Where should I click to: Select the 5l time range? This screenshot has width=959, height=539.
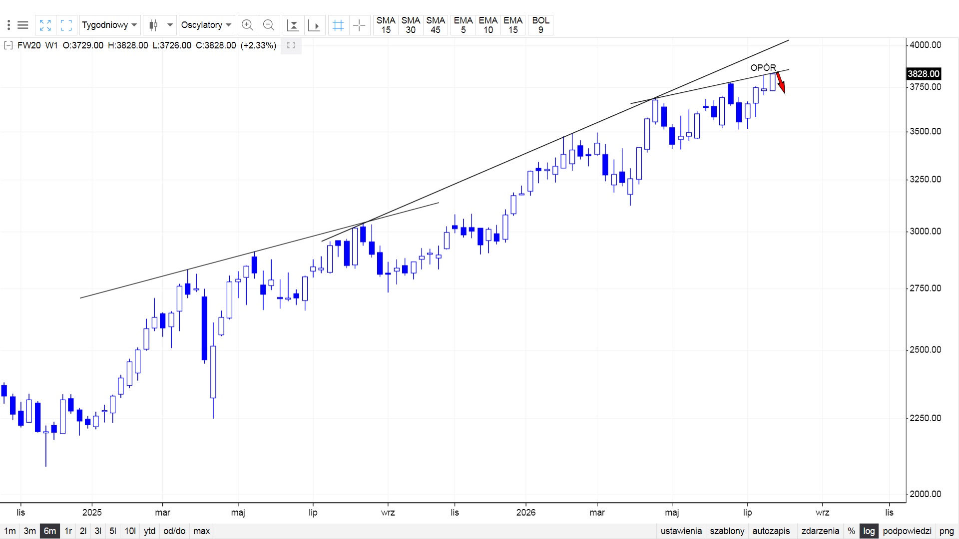pyautogui.click(x=113, y=531)
